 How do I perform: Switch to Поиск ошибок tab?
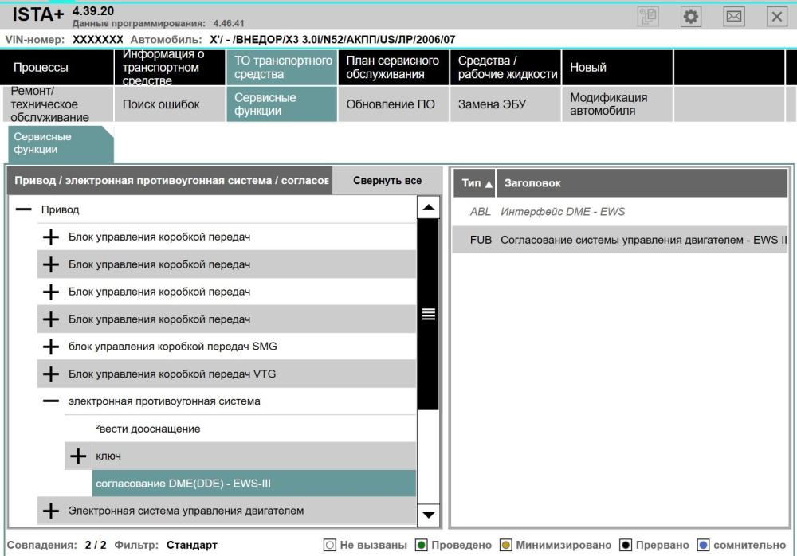170,104
